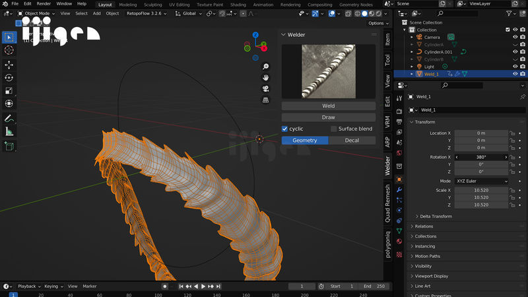
Task: Click the Scale X value slider
Action: [481, 191]
